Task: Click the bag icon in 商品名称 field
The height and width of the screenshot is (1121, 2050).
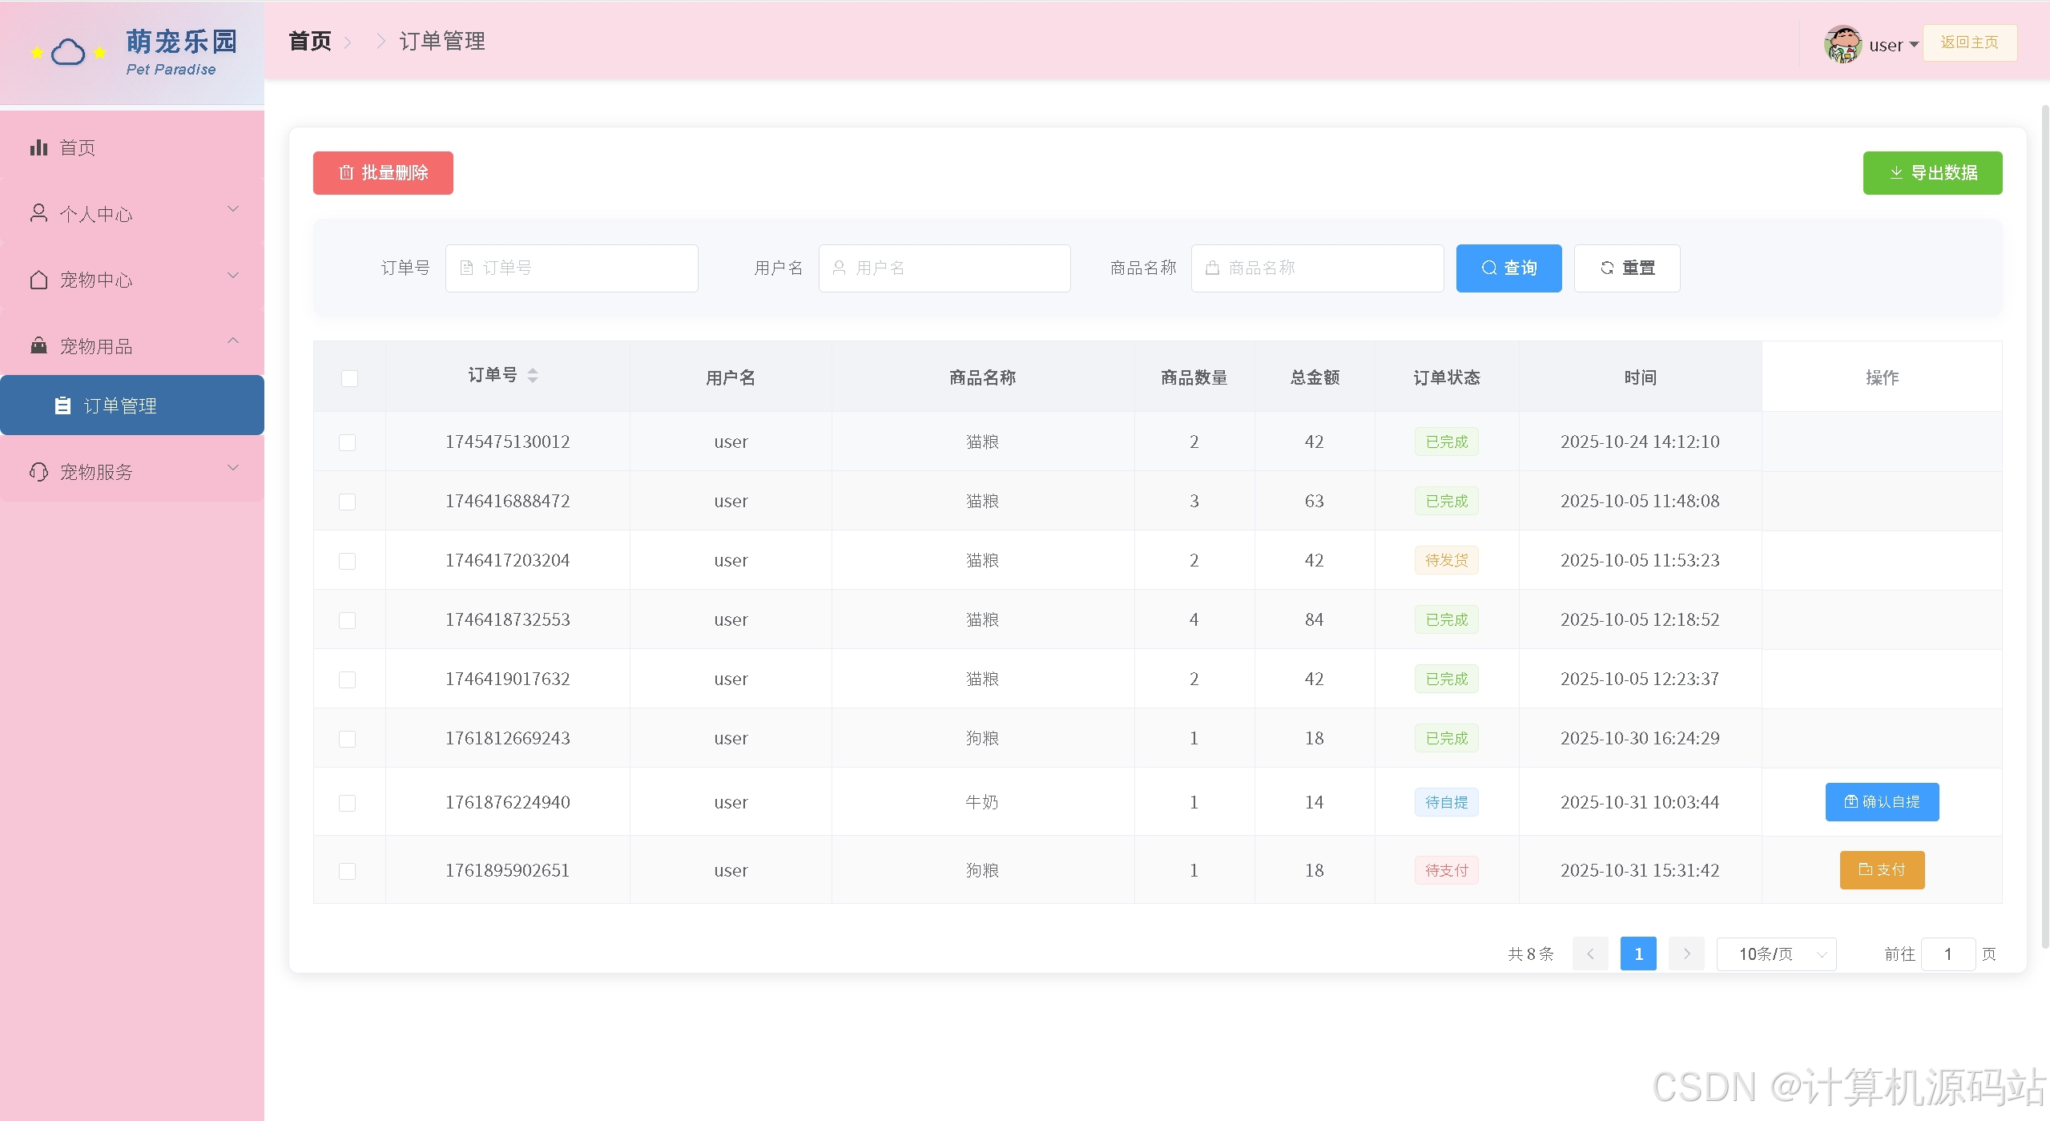Action: point(1212,268)
